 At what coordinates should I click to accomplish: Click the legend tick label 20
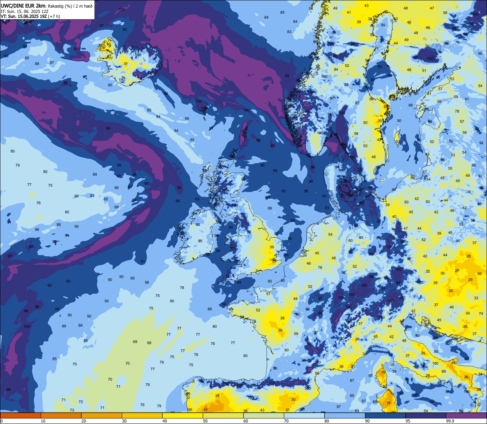[x=84, y=421]
